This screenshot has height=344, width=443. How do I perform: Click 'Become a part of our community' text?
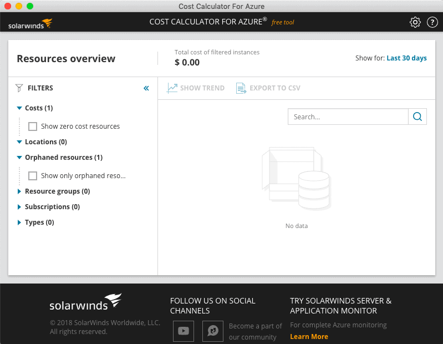[x=256, y=332]
